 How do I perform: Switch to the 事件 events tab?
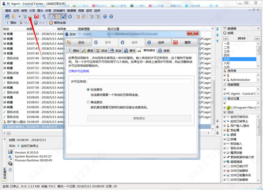[x=129, y=51]
